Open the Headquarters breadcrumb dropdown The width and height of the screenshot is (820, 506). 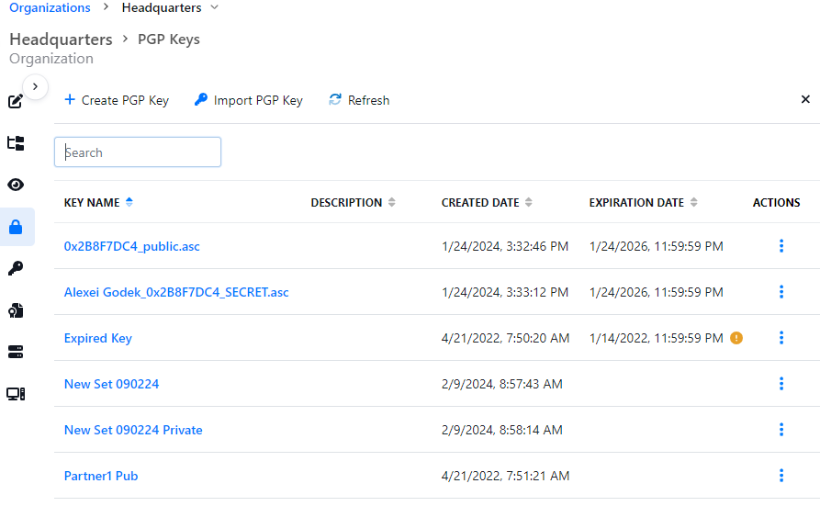pos(214,8)
